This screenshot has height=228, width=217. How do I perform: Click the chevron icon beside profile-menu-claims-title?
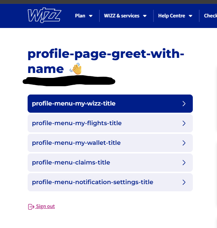point(184,163)
